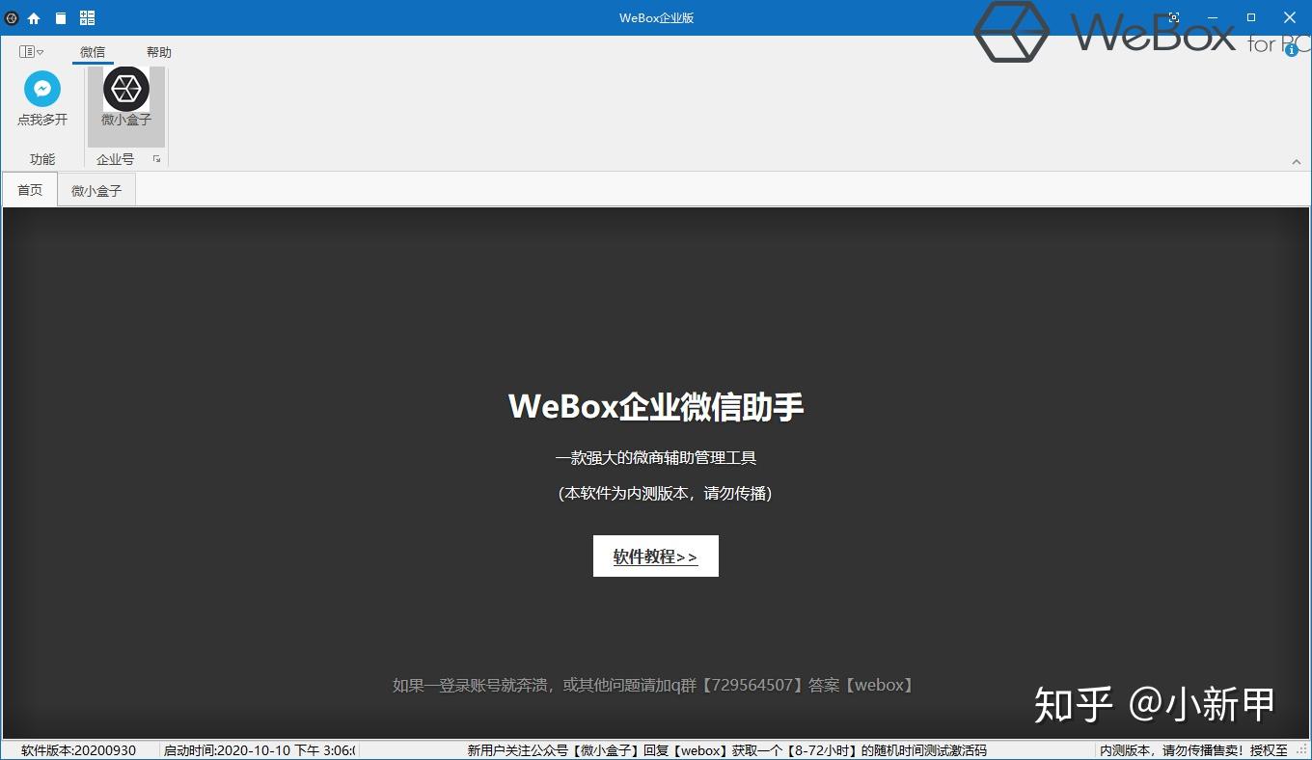
Task: Switch to the 微信 ribbon tab
Action: (x=93, y=52)
